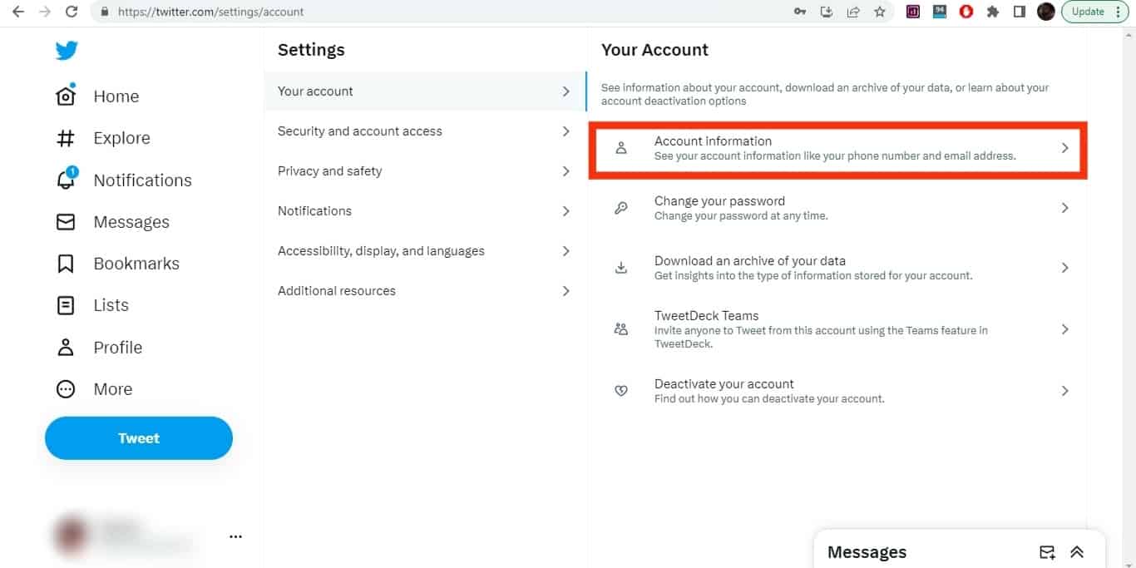This screenshot has height=568, width=1136.
Task: Bookmark this page with the star icon
Action: pos(880,12)
